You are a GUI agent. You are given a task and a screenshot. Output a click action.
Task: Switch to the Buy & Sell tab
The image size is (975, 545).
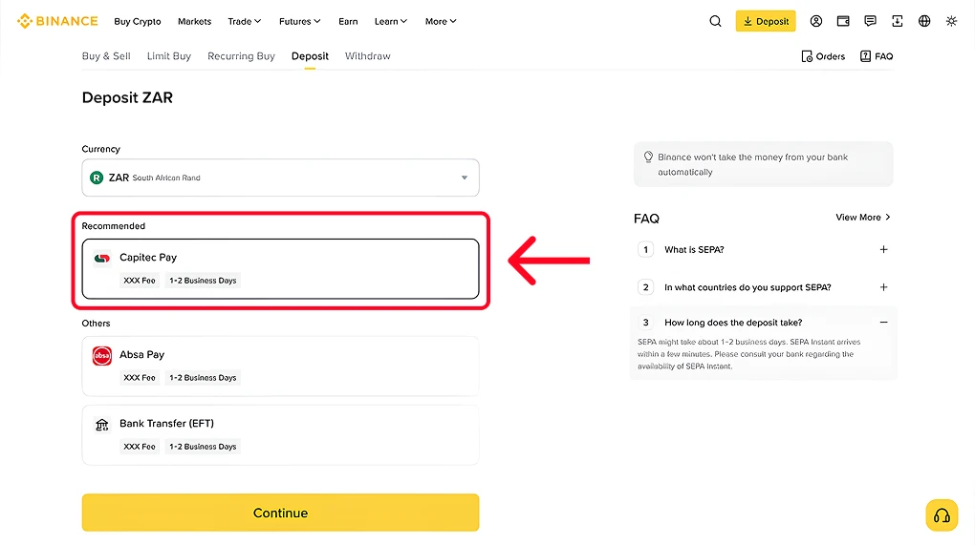point(106,56)
